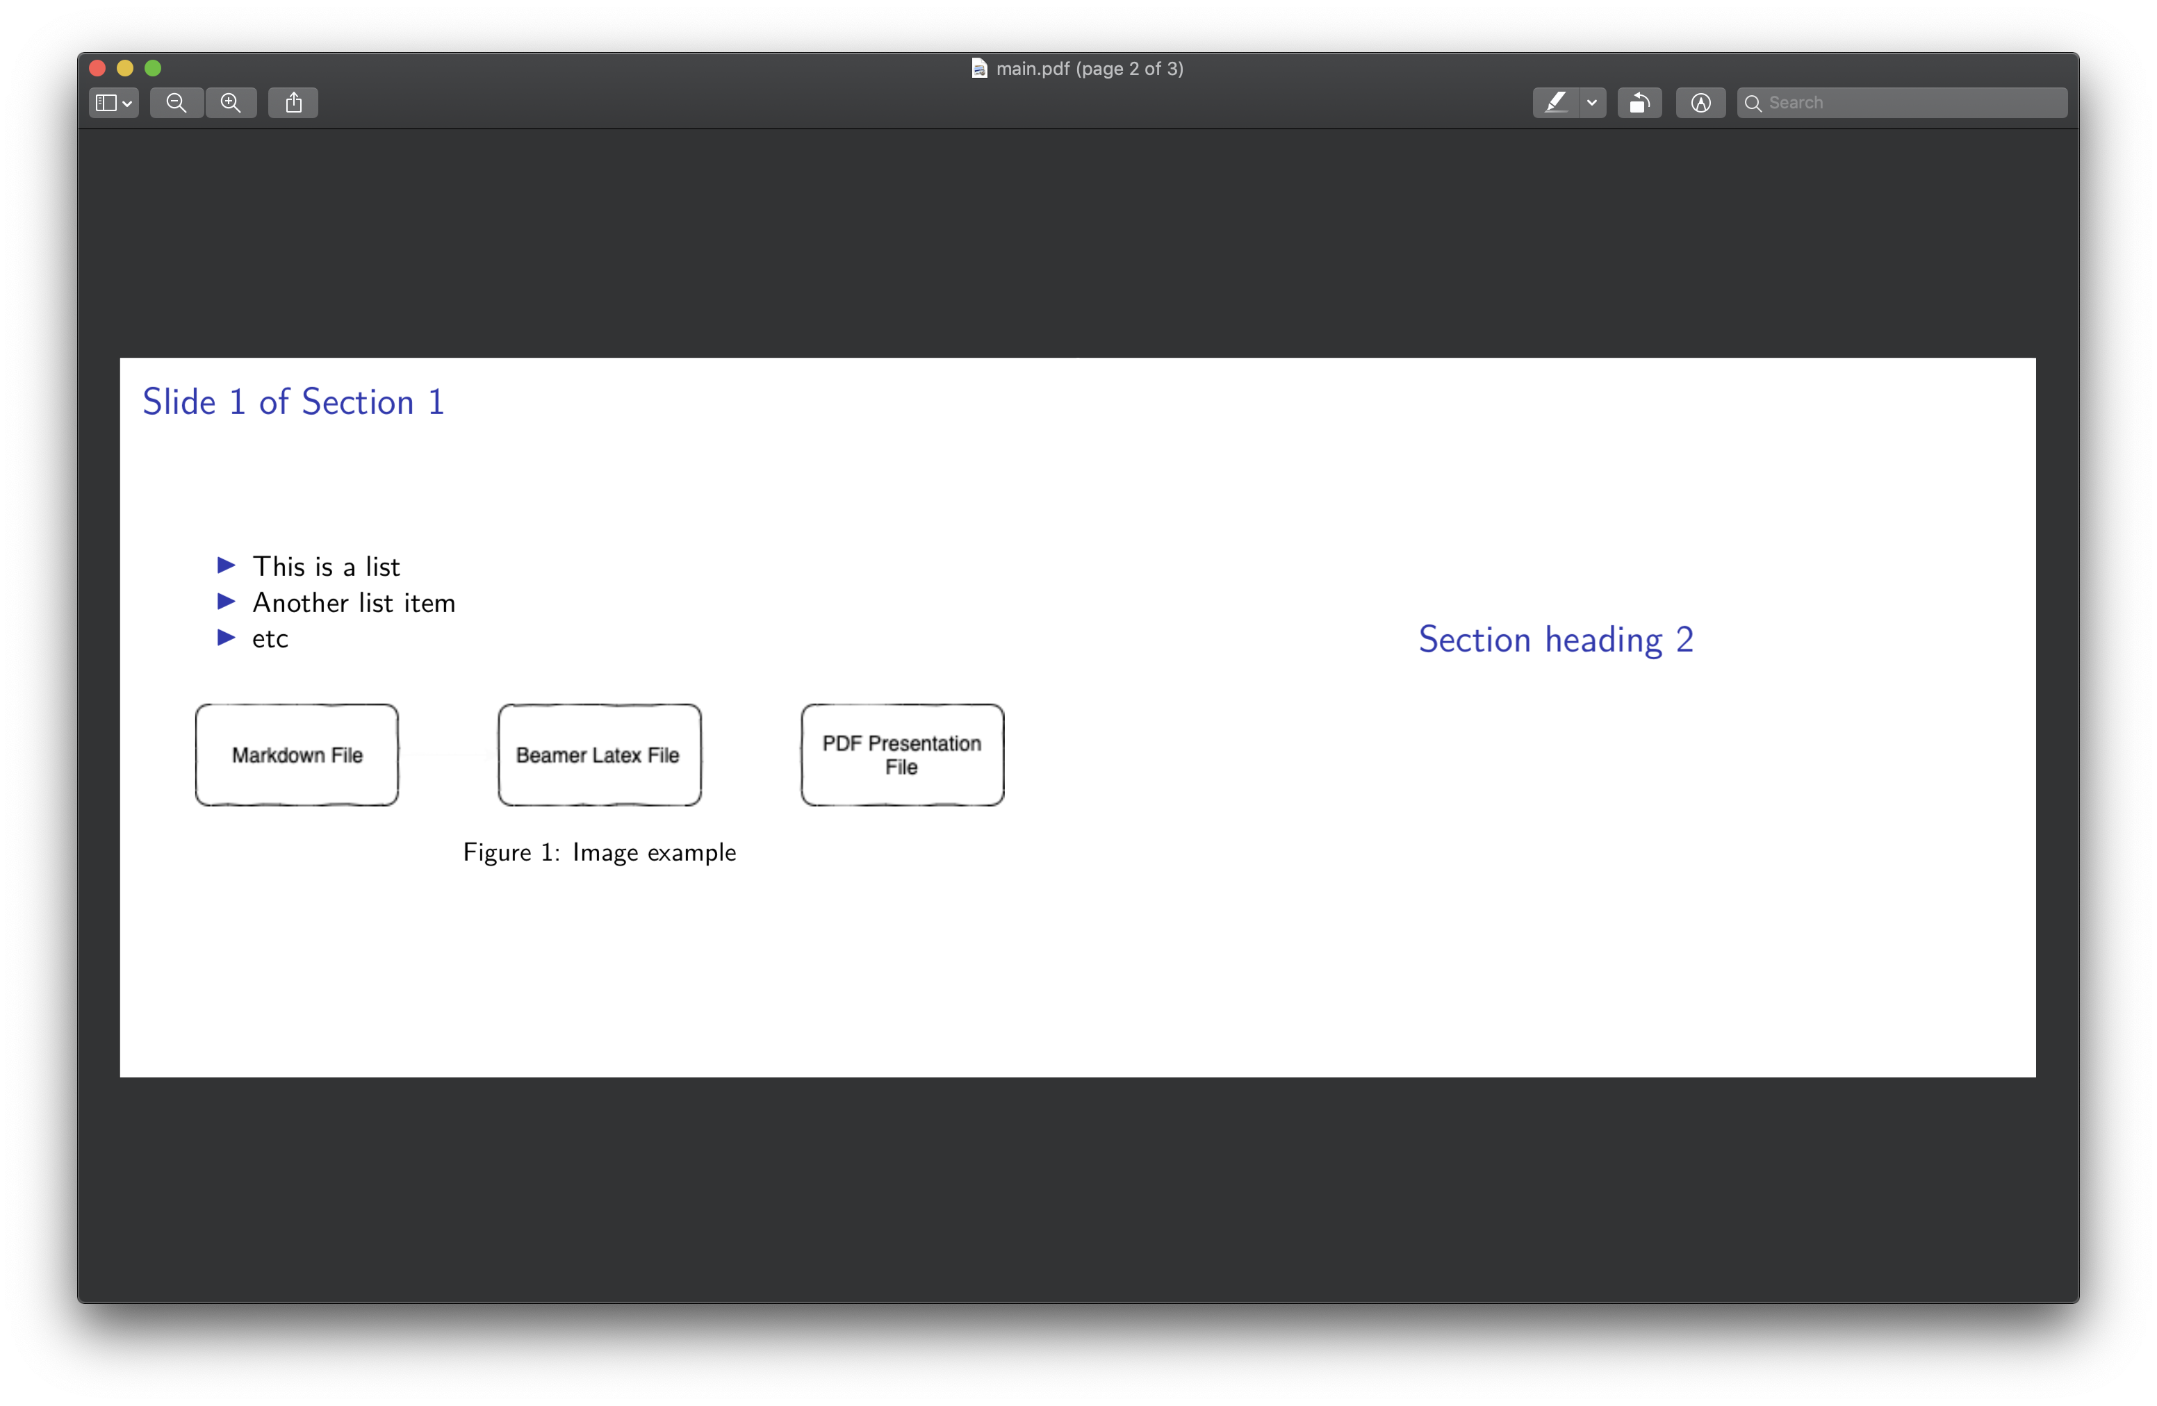Click the PDF Presentation File box
This screenshot has width=2157, height=1406.
click(902, 754)
